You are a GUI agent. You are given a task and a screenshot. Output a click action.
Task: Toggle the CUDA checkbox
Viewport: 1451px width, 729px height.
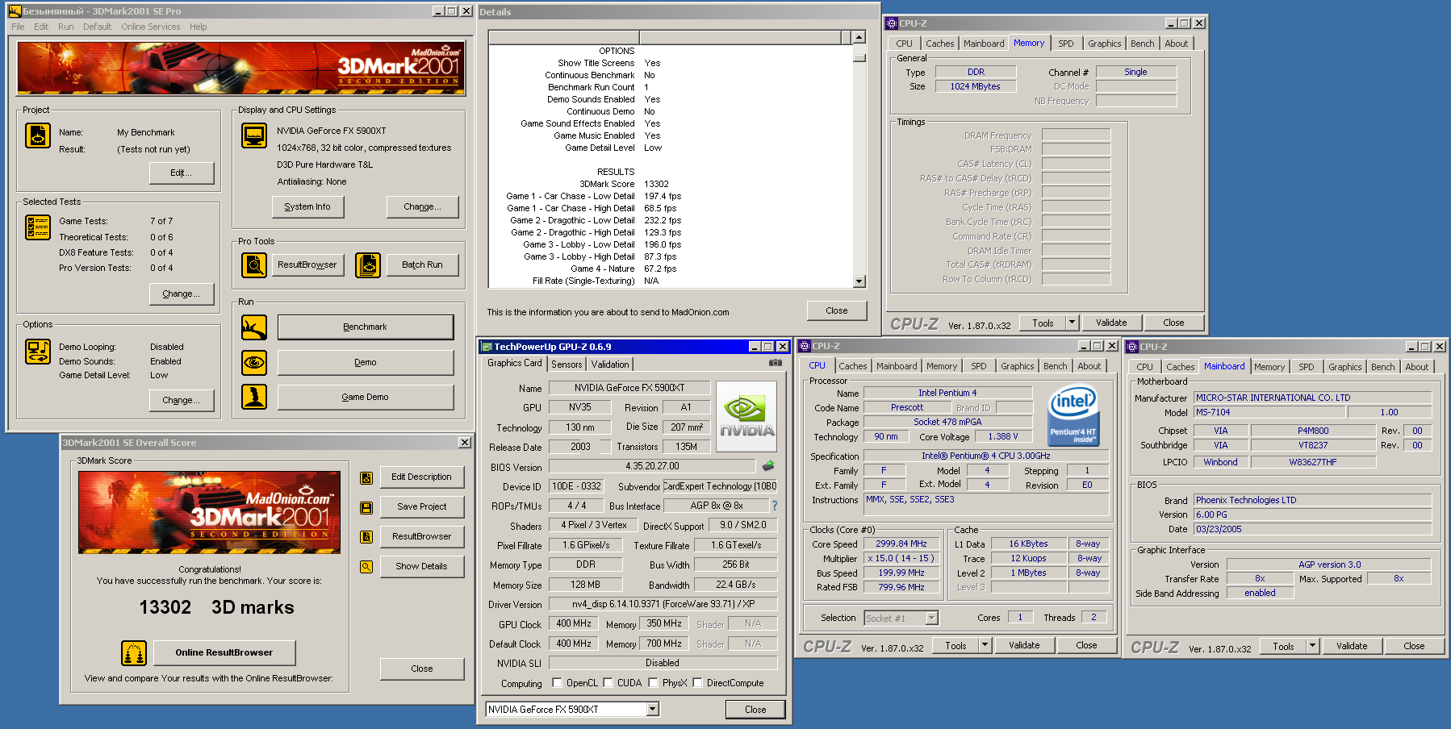[x=608, y=683]
